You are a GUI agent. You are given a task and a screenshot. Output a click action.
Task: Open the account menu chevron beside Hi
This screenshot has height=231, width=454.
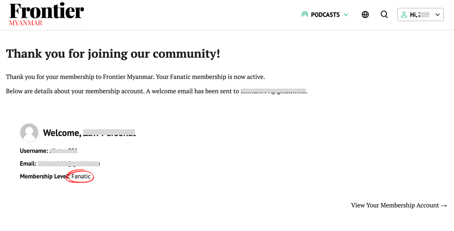pyautogui.click(x=437, y=14)
